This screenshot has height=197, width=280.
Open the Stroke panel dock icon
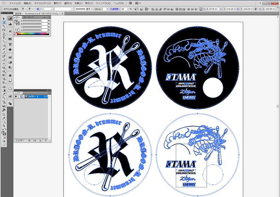(10, 57)
